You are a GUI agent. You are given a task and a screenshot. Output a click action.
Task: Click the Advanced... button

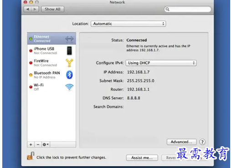(x=181, y=142)
